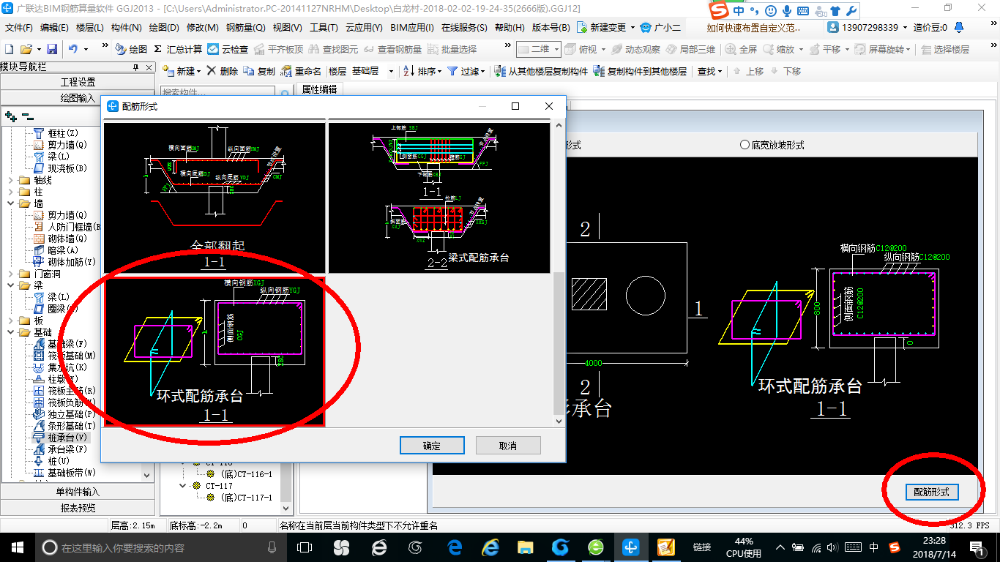This screenshot has height=562, width=1000.
Task: Click the new file icon in toolbar
Action: (9, 49)
